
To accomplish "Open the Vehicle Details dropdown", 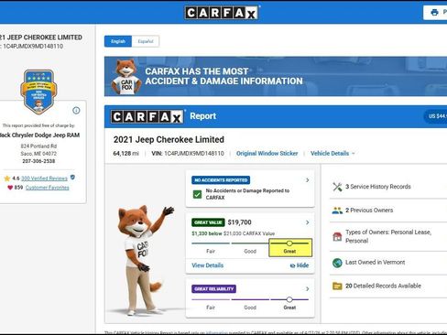I will pyautogui.click(x=333, y=154).
